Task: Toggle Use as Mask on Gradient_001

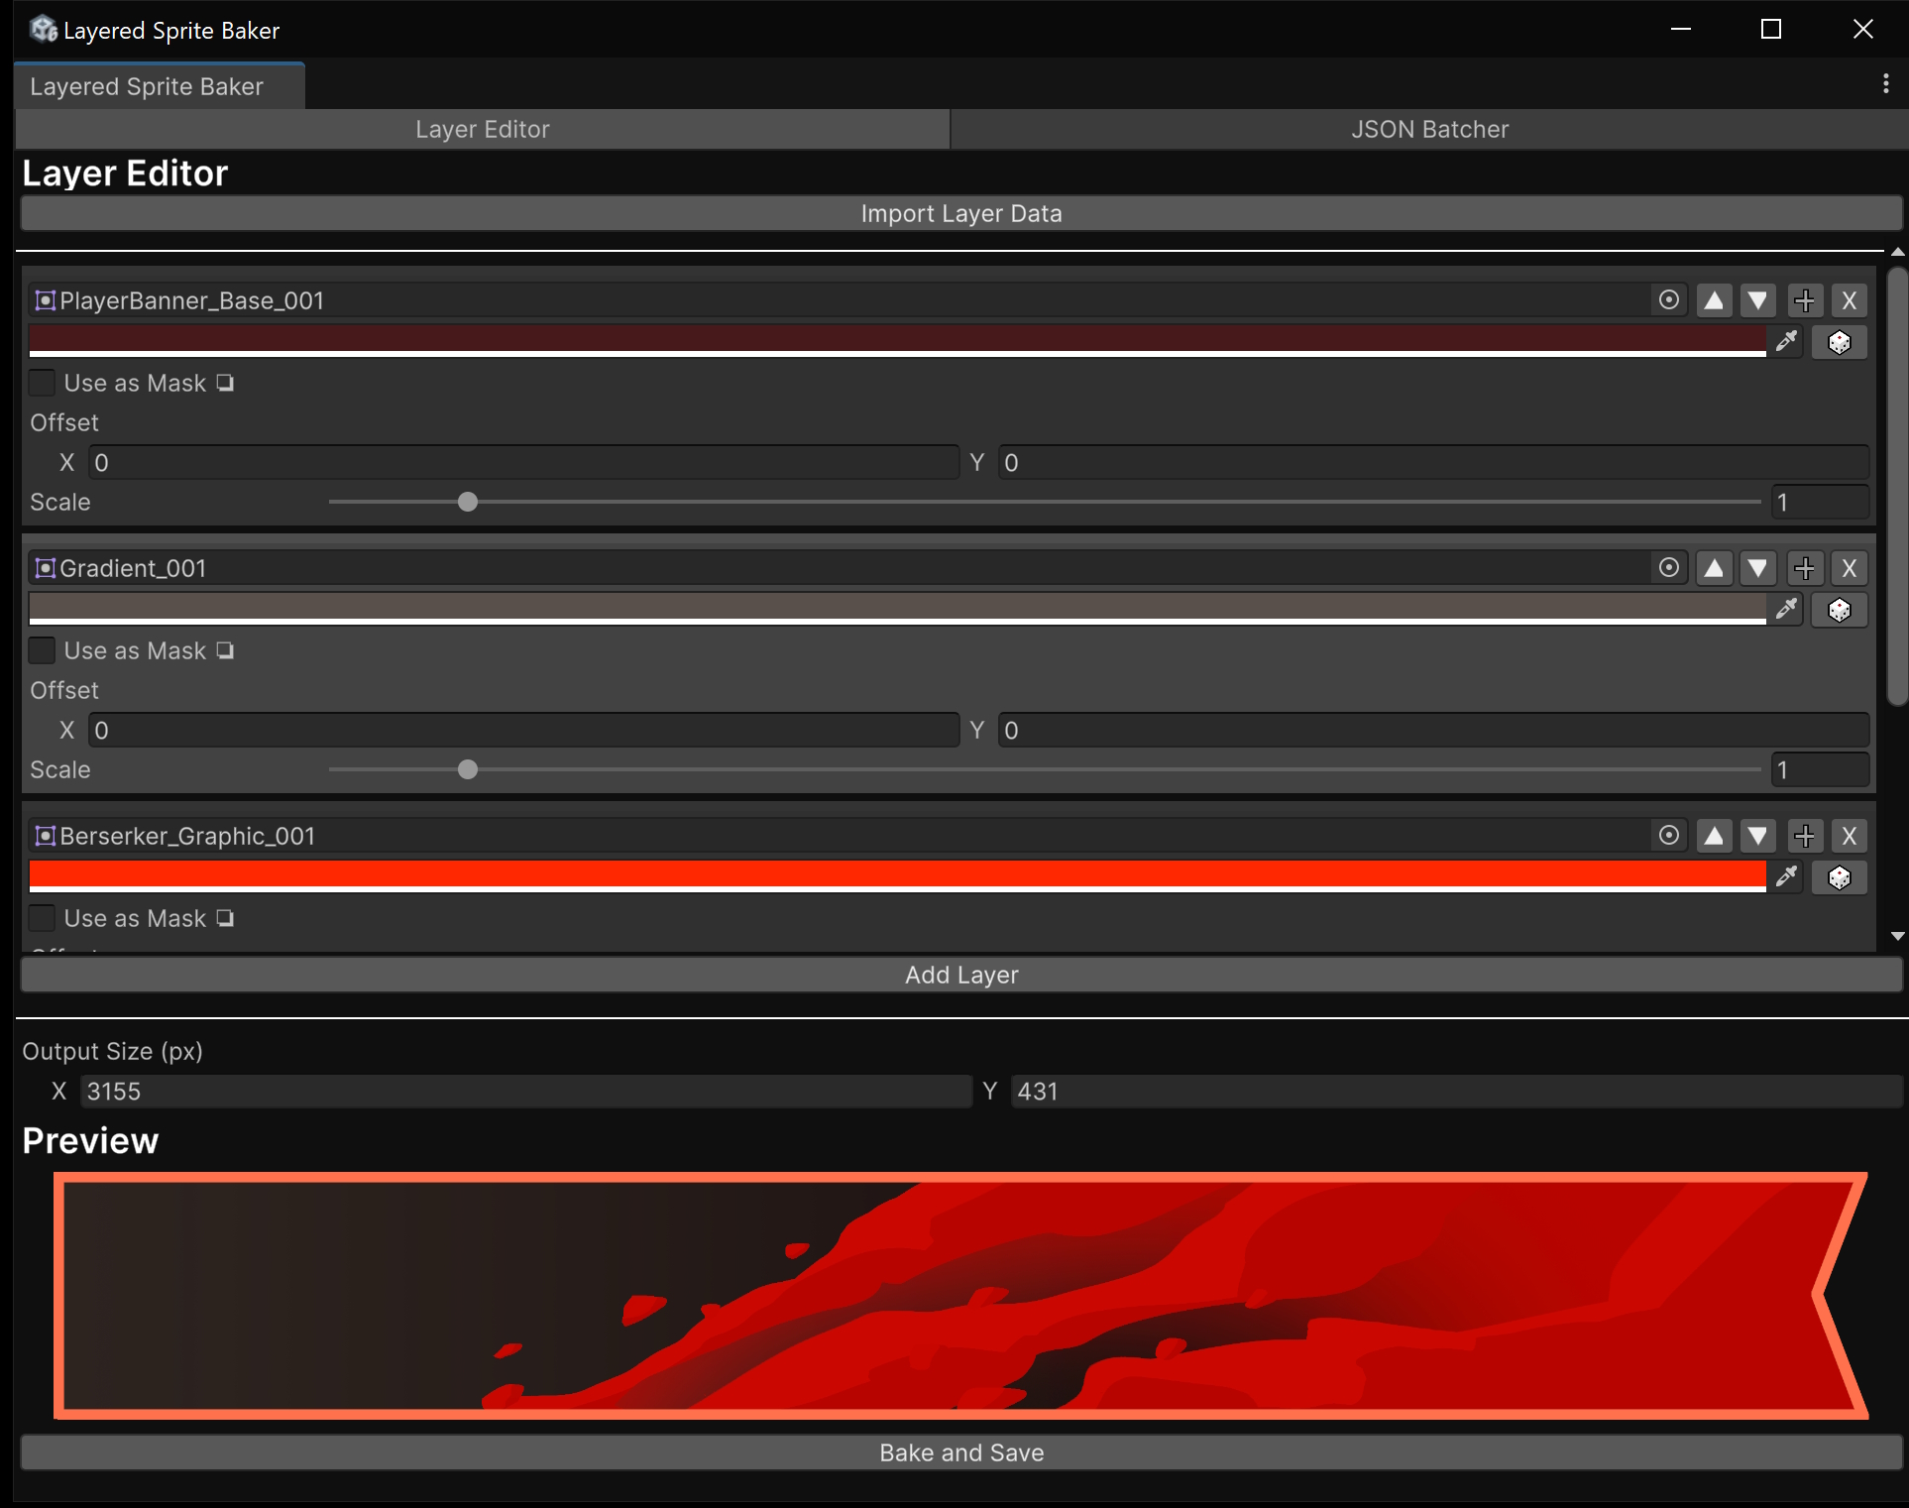Action: click(43, 650)
